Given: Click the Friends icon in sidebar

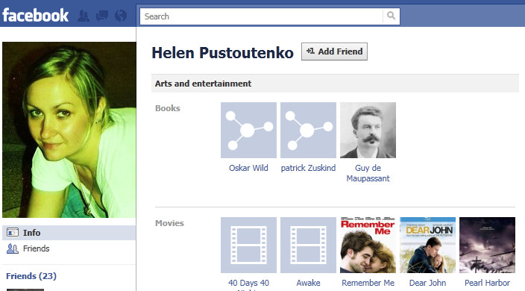Looking at the screenshot, I should (13, 248).
